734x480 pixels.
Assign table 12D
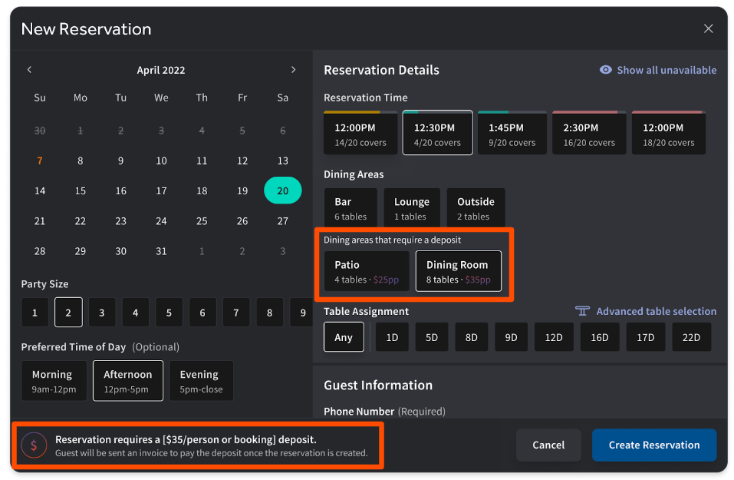tap(554, 337)
